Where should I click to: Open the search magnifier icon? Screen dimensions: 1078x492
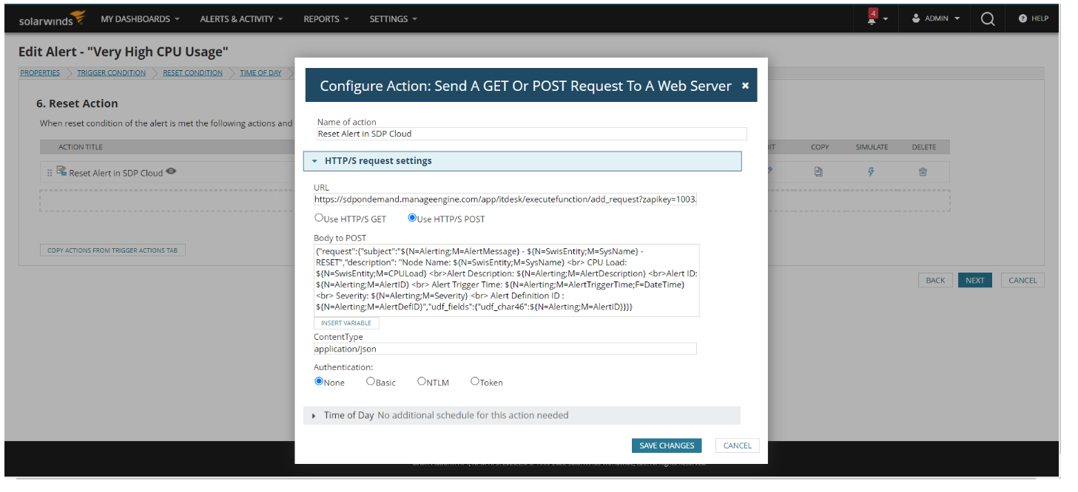[988, 19]
